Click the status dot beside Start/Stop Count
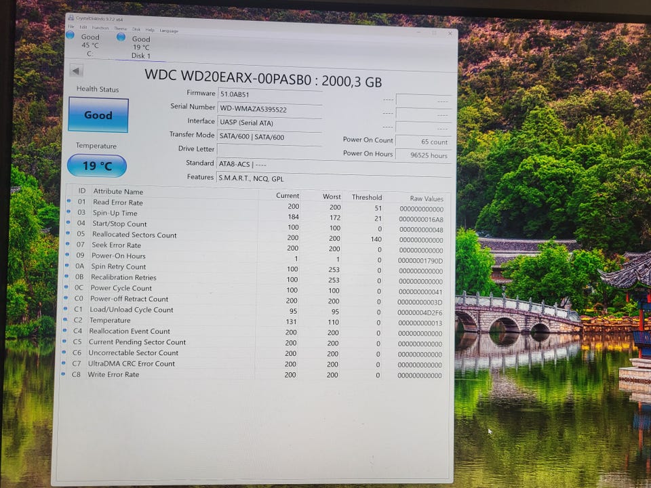The height and width of the screenshot is (488, 651). point(68,223)
